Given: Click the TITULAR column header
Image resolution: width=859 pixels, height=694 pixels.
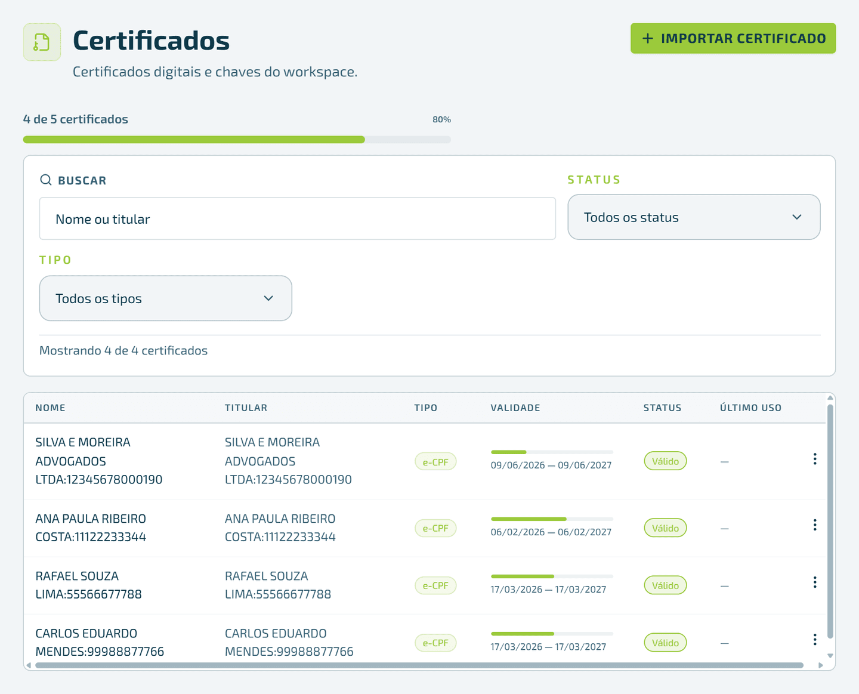Looking at the screenshot, I should click(246, 408).
